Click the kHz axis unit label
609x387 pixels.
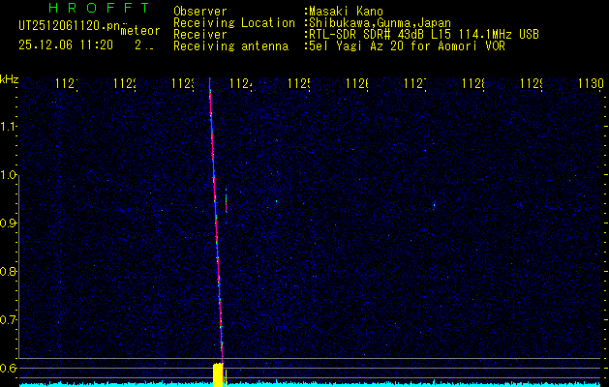click(10, 78)
